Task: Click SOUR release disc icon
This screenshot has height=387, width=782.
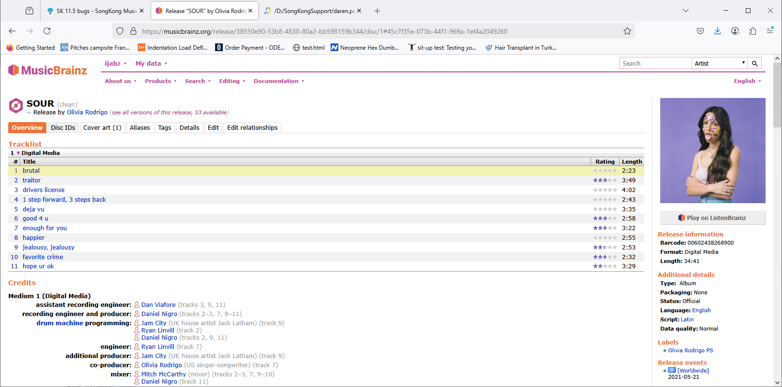Action: [x=16, y=105]
